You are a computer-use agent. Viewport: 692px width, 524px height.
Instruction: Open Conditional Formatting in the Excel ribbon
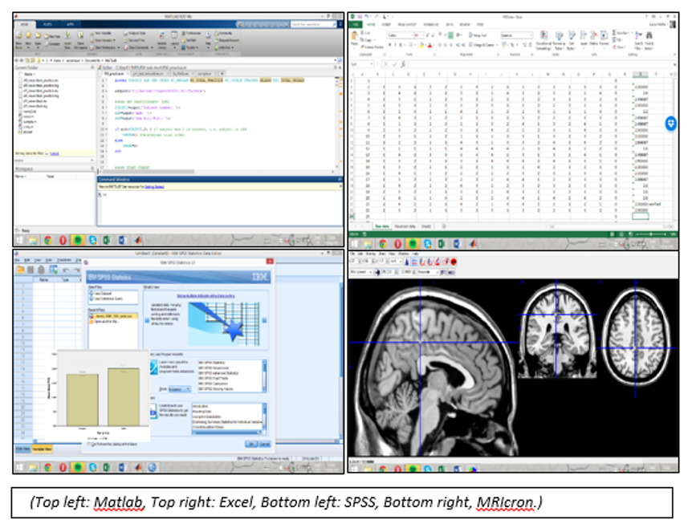click(x=543, y=39)
